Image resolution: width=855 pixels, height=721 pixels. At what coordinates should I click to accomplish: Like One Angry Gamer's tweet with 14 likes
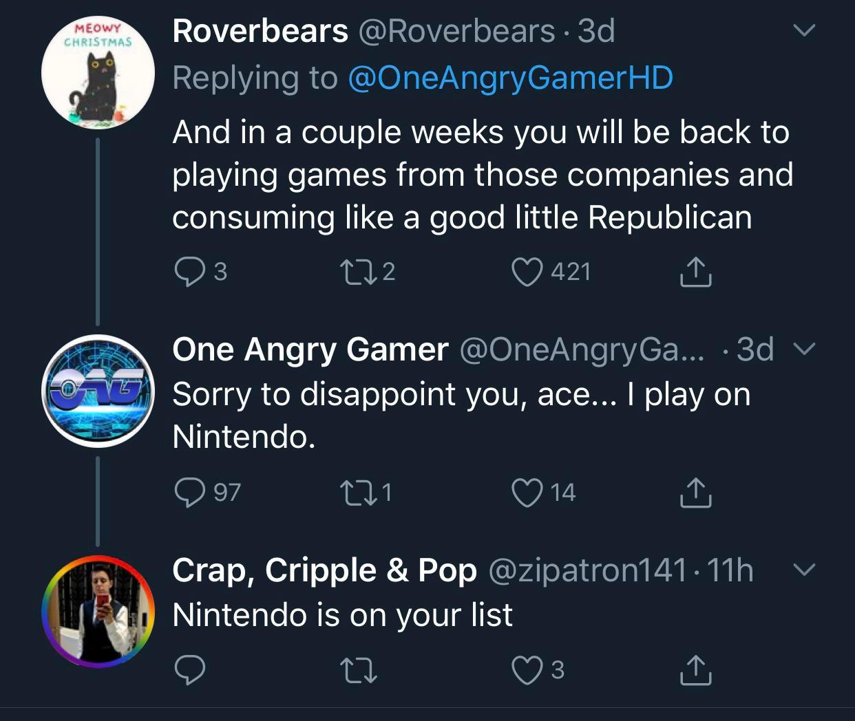point(527,492)
